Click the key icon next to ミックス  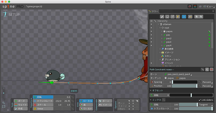[164, 100]
